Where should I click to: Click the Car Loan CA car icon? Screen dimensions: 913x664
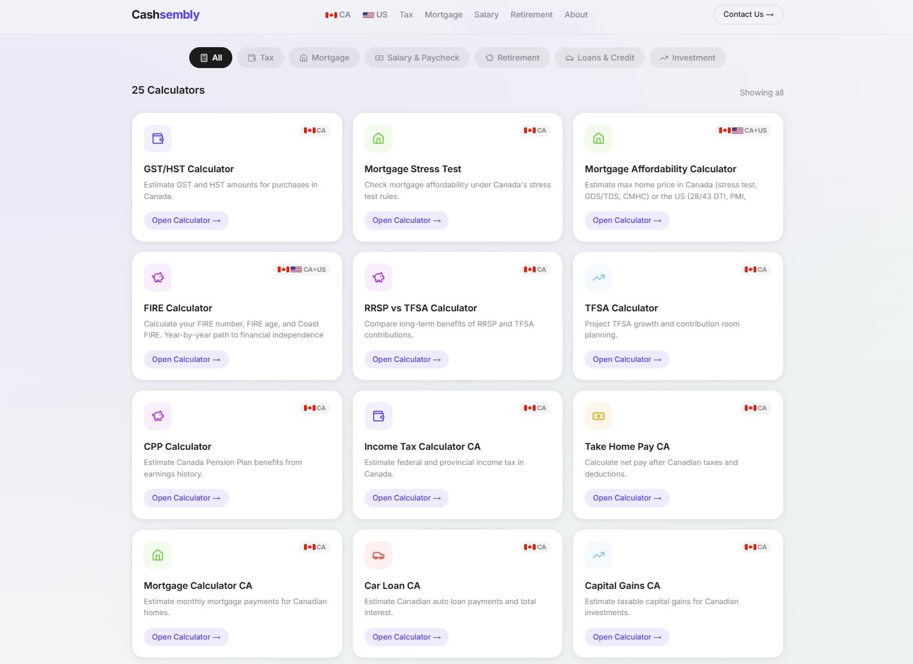click(x=378, y=555)
